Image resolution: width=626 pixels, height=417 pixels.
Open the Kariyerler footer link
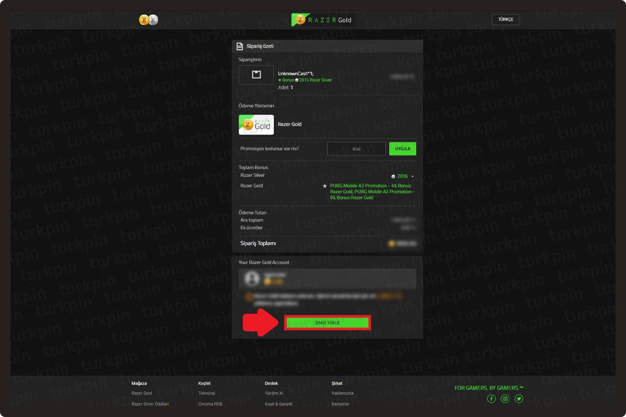pyautogui.click(x=341, y=404)
